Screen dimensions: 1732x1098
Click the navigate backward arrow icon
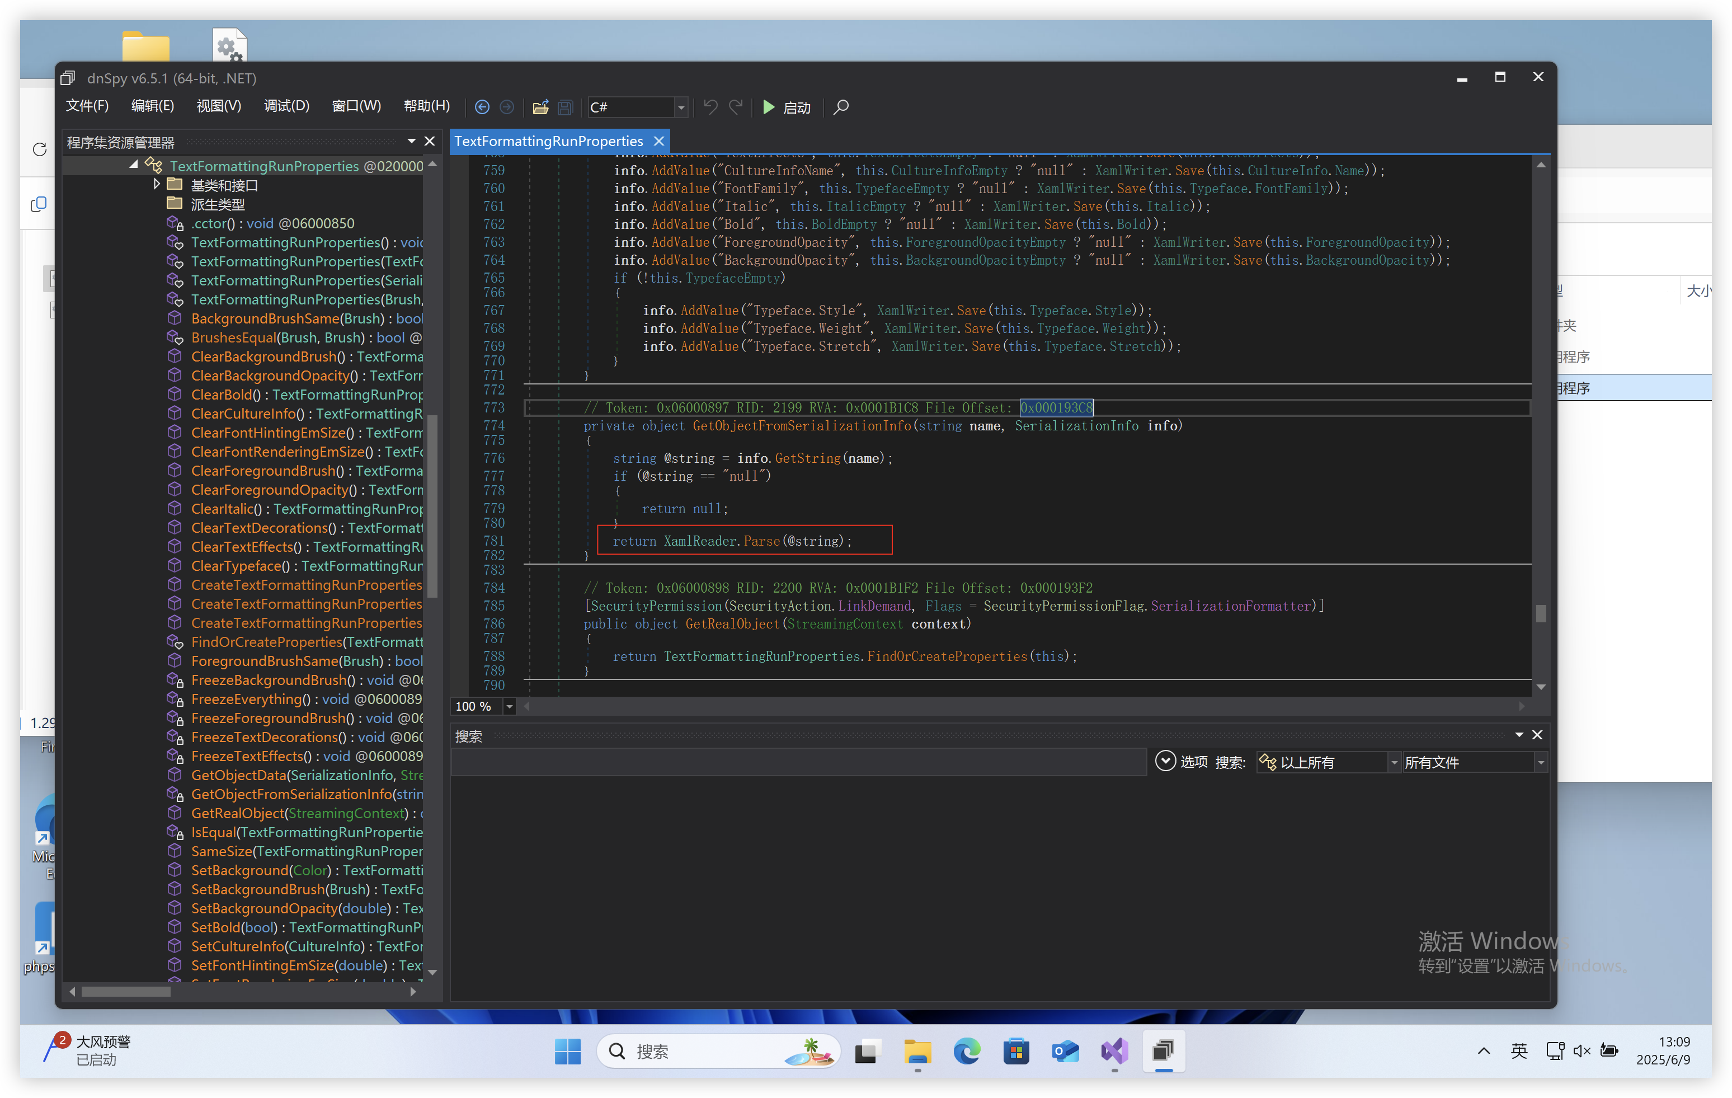click(482, 107)
